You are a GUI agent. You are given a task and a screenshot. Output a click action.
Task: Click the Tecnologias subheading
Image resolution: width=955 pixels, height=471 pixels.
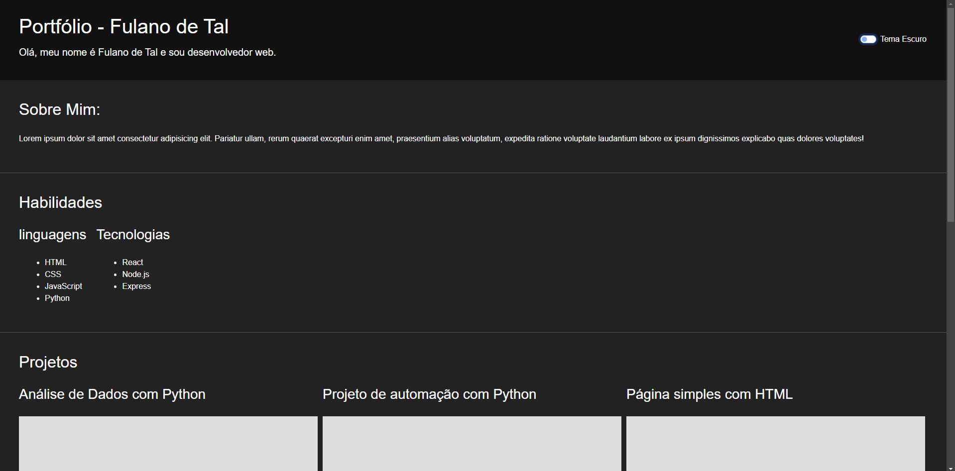133,234
